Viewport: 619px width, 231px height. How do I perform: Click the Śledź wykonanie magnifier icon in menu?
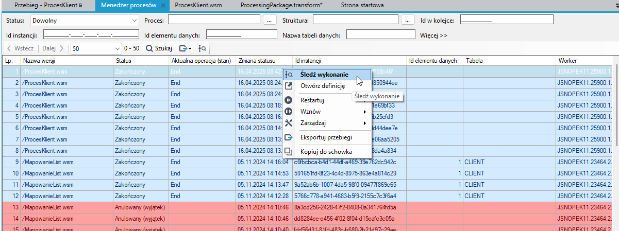[289, 75]
